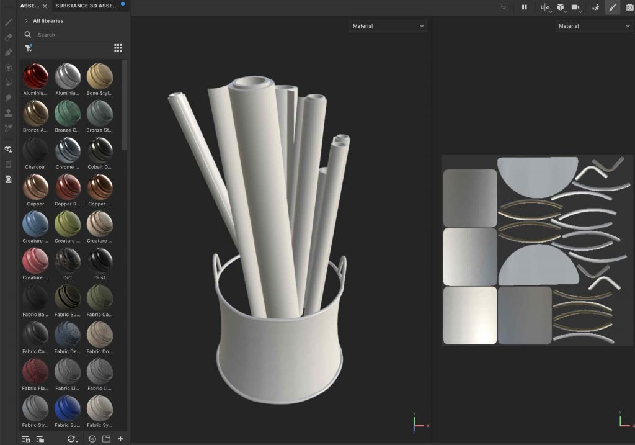Toggle painting mode brush icon in top bar

pyautogui.click(x=612, y=7)
